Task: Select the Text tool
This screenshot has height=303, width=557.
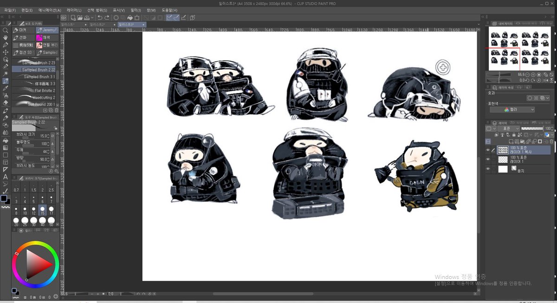Action: tap(6, 177)
